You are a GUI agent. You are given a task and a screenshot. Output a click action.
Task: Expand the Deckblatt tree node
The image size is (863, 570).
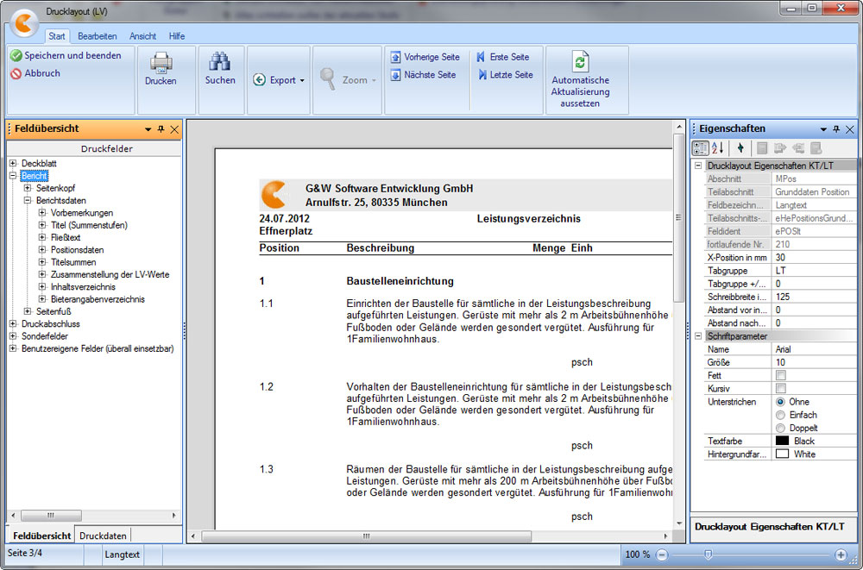13,163
